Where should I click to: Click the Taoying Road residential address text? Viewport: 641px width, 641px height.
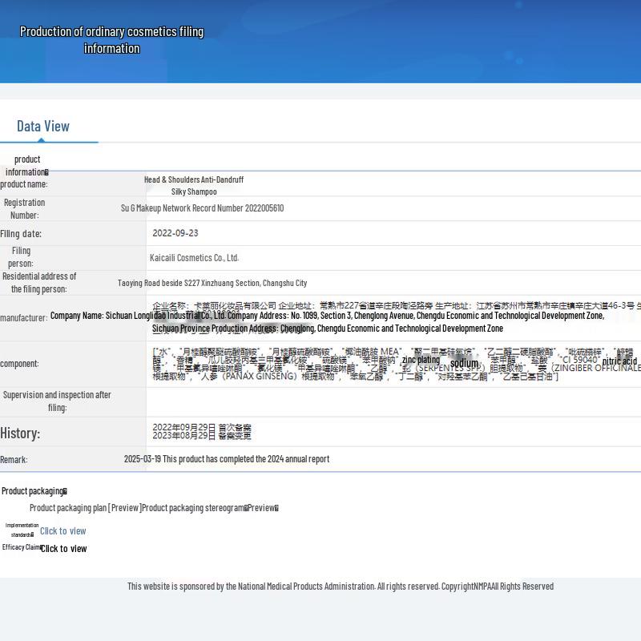coord(212,283)
